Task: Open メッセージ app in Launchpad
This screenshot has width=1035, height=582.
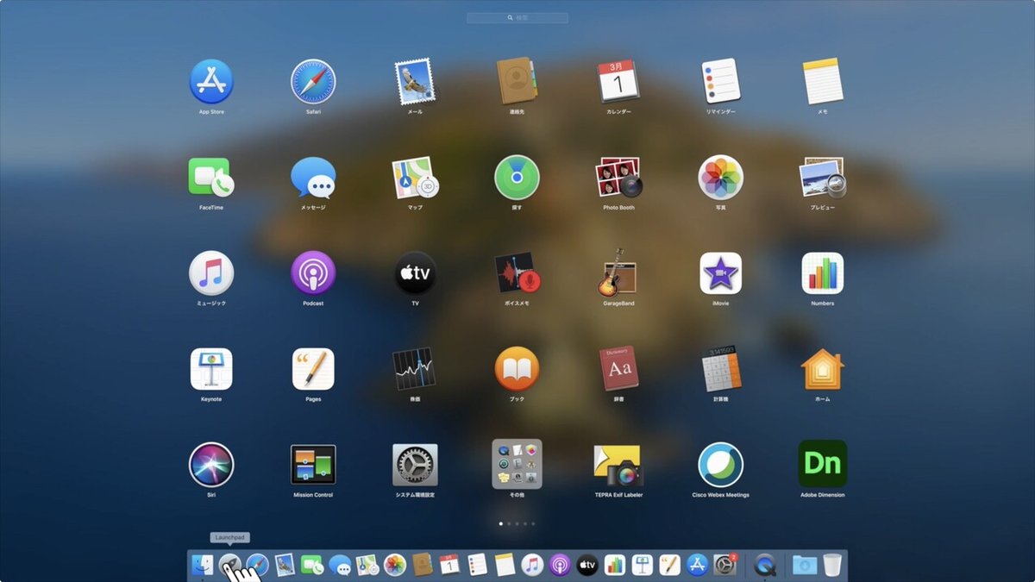Action: click(313, 178)
